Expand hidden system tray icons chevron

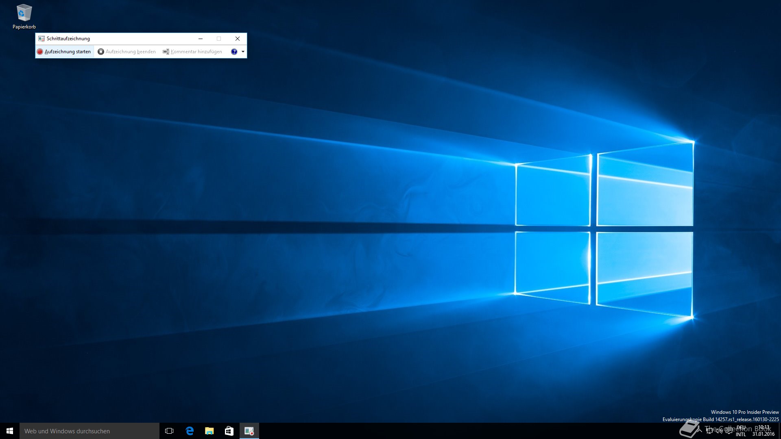700,431
